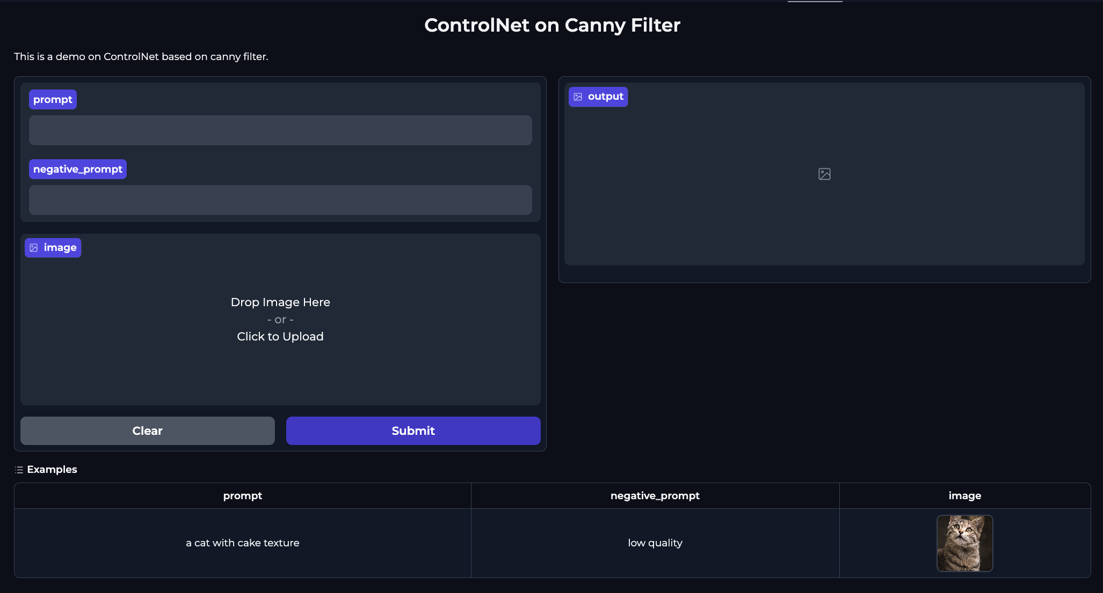This screenshot has height=593, width=1103.
Task: Click the negative_prompt column header in Examples
Action: [655, 495]
